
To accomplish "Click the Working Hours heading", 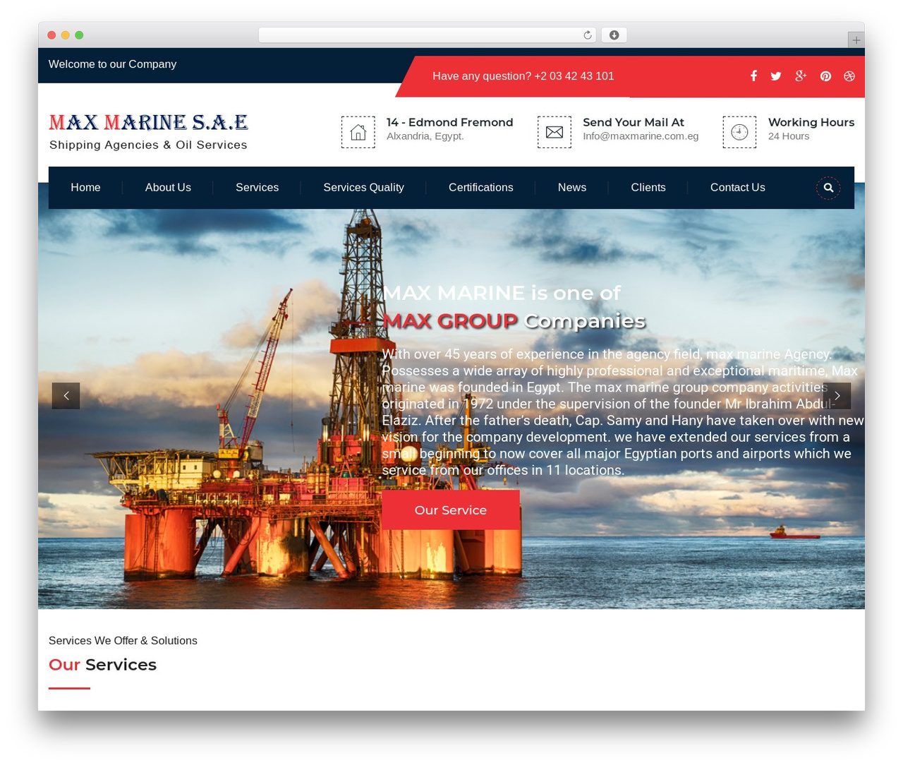I will coord(811,122).
